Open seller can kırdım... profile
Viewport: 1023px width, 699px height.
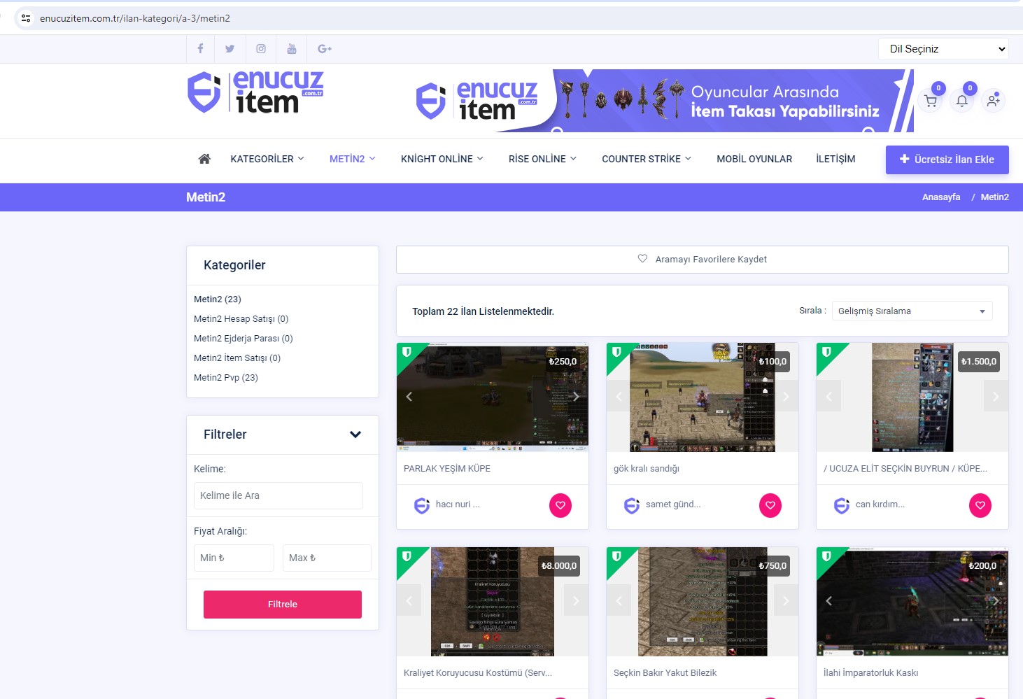coord(880,504)
